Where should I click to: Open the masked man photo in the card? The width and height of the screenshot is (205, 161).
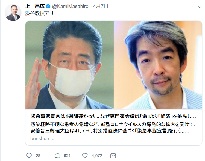click(69, 65)
